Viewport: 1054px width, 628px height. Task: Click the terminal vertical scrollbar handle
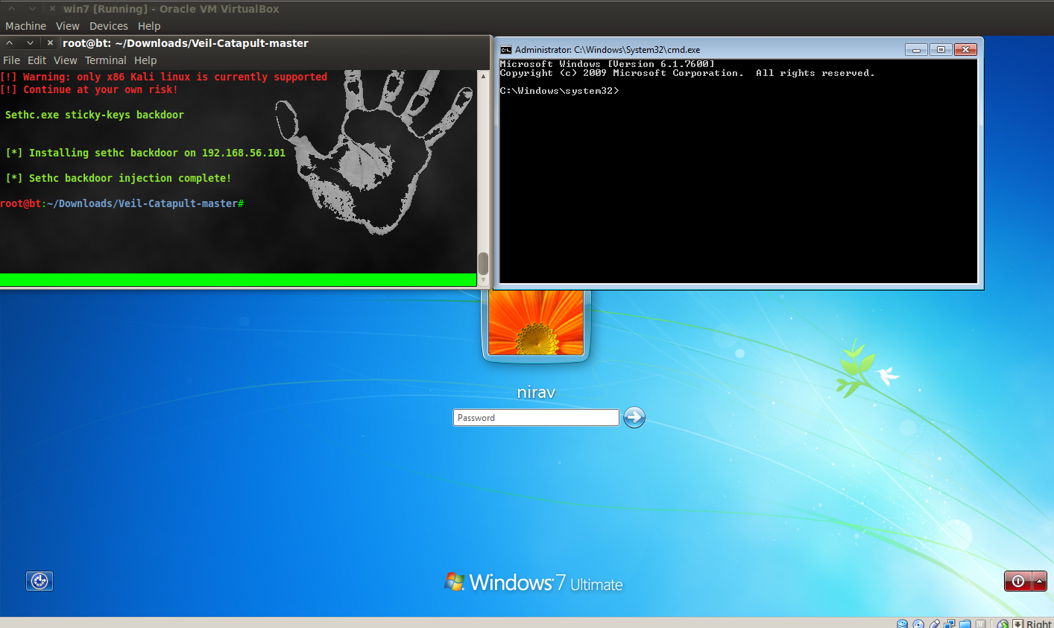click(483, 264)
